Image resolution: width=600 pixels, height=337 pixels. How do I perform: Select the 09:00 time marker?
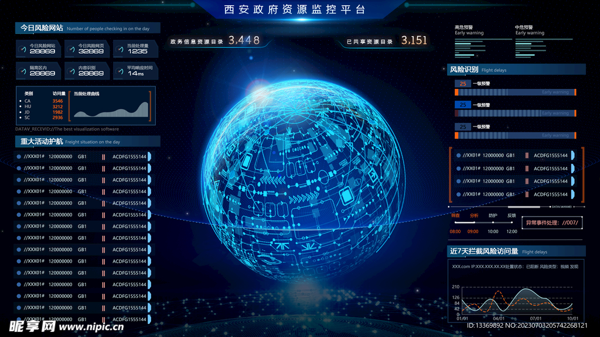click(473, 232)
